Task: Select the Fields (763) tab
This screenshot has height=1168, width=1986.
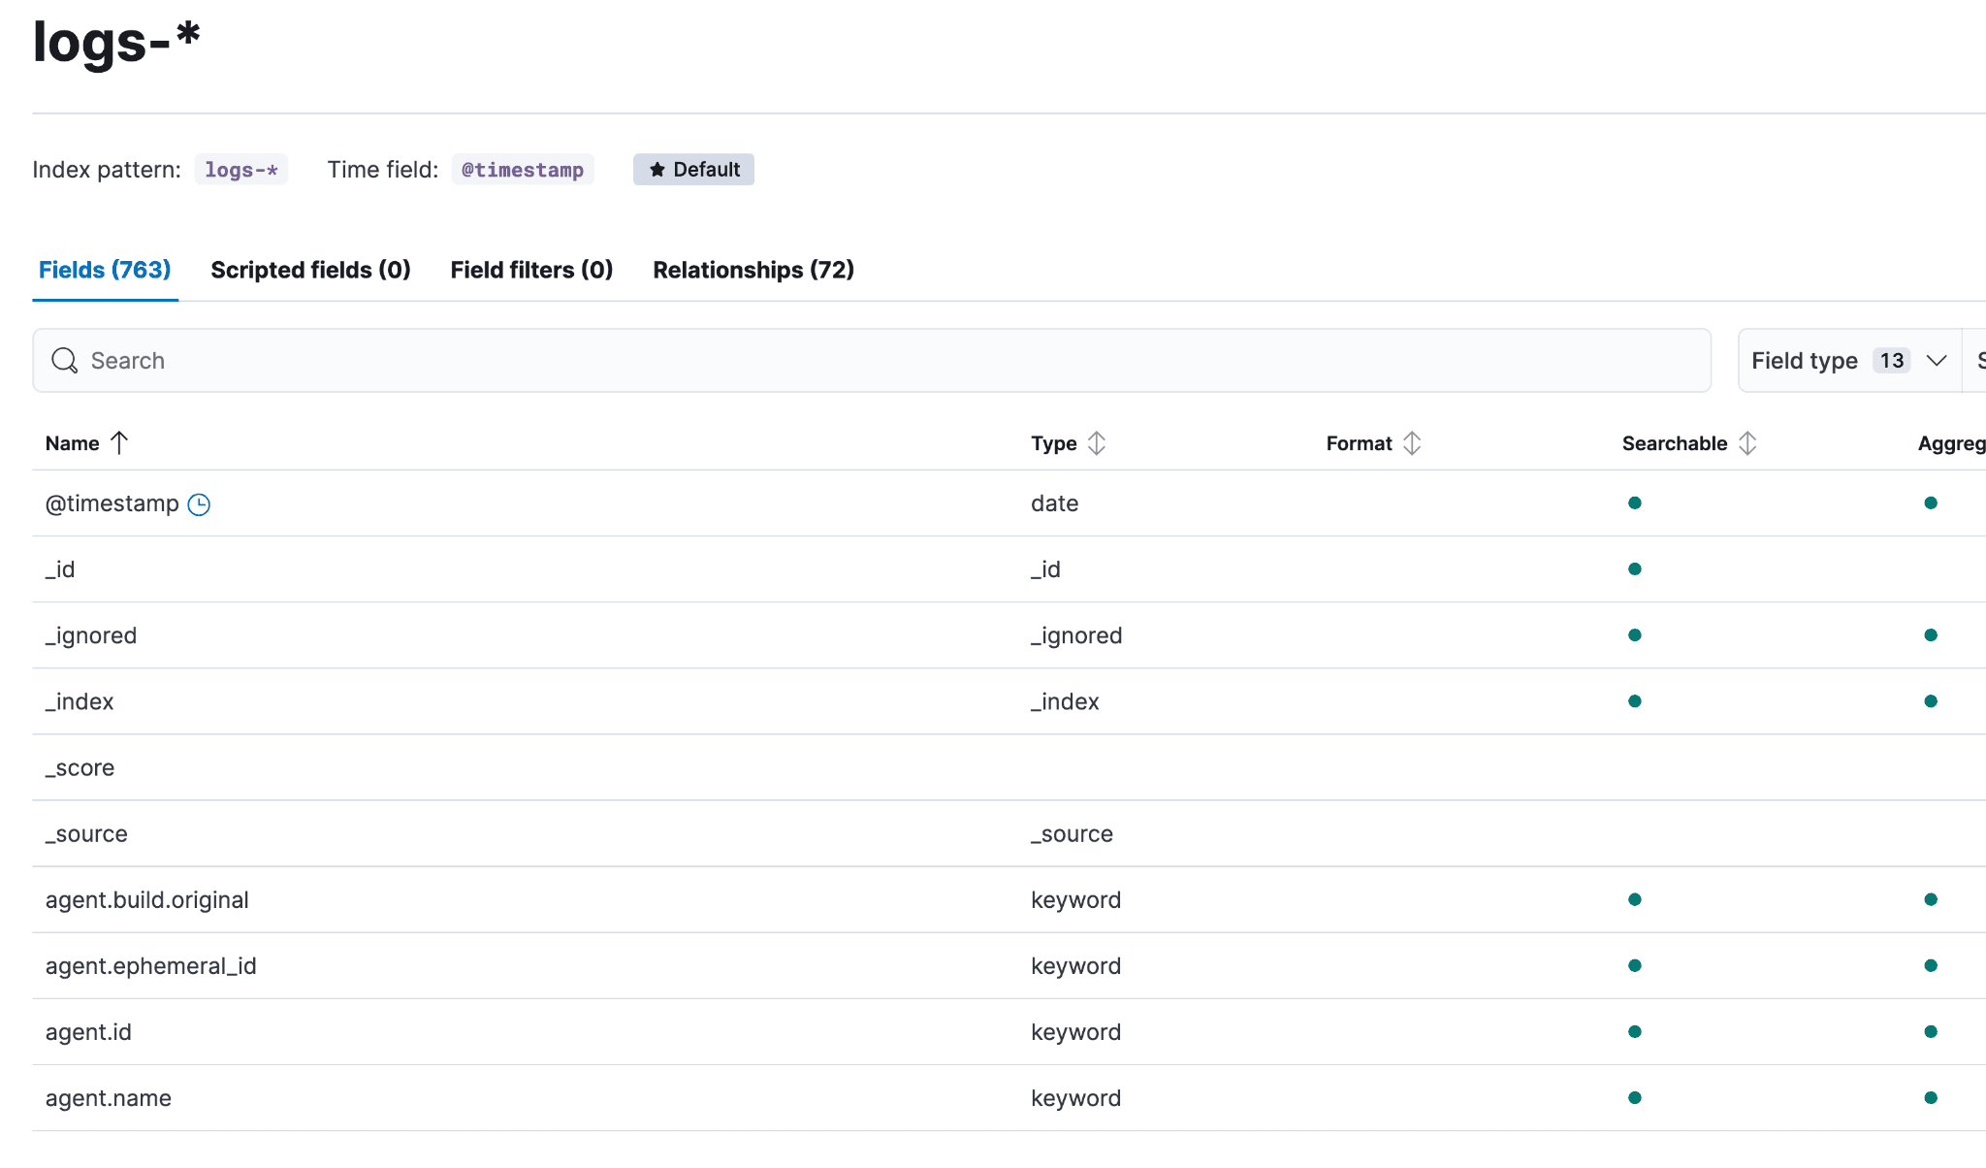Action: pos(105,270)
